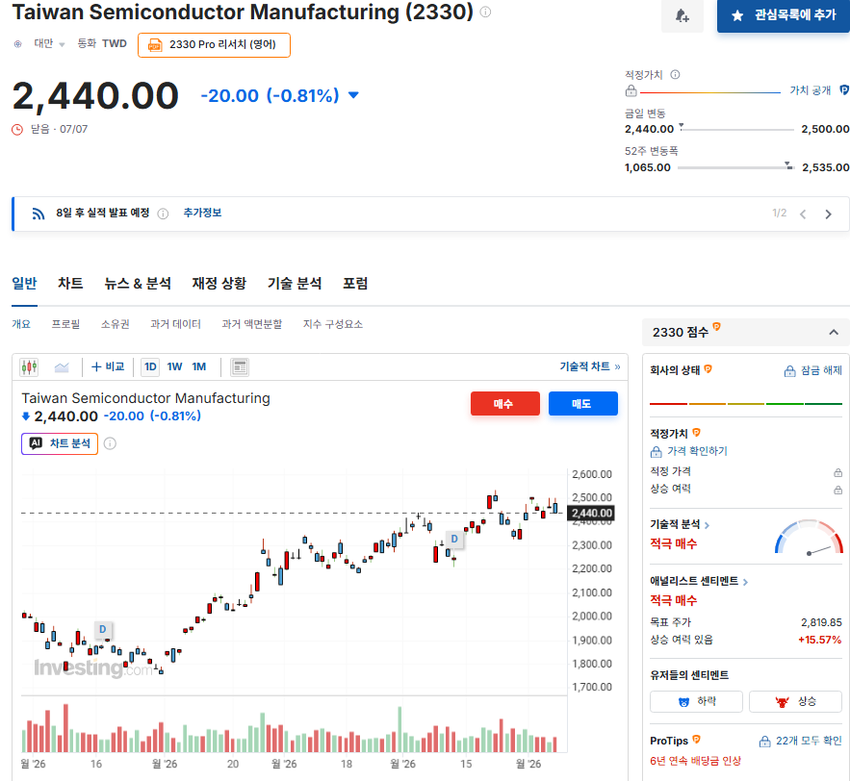Open 2330 Pro research PDF
Screen dimensions: 850x781
214,45
